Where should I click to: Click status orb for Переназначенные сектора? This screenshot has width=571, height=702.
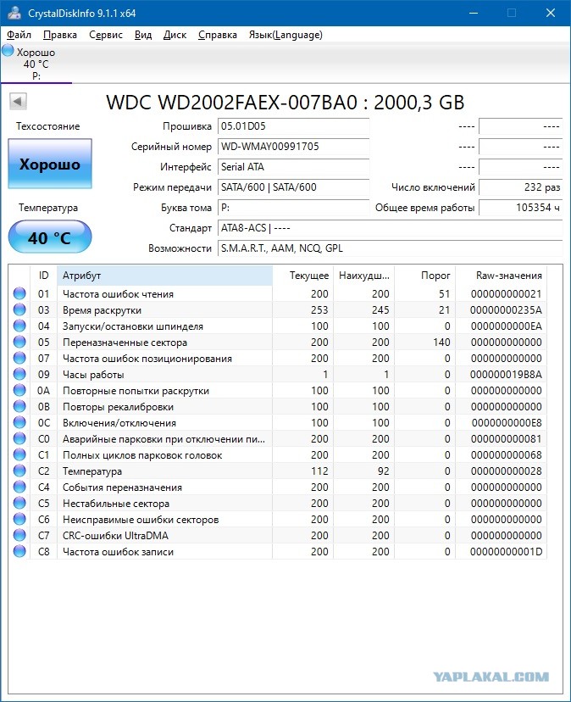pyautogui.click(x=19, y=342)
